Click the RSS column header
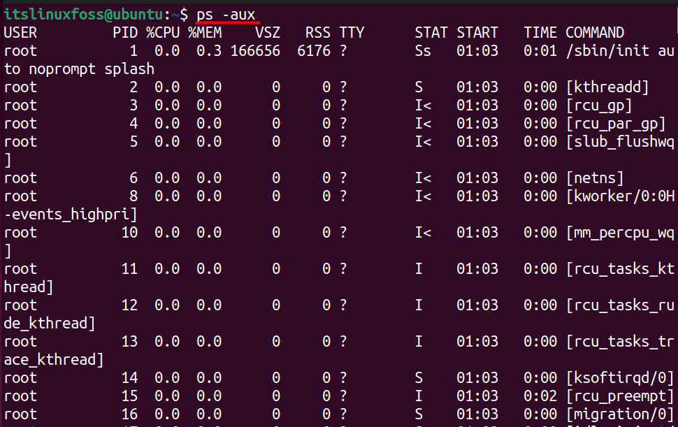Image resolution: width=678 pixels, height=427 pixels. tap(318, 33)
